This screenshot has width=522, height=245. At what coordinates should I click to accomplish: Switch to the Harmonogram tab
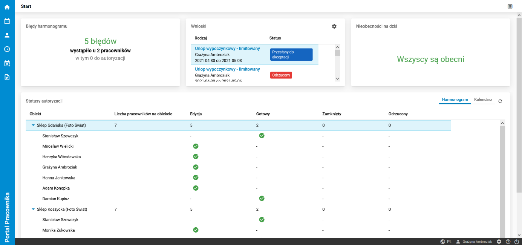pos(455,100)
